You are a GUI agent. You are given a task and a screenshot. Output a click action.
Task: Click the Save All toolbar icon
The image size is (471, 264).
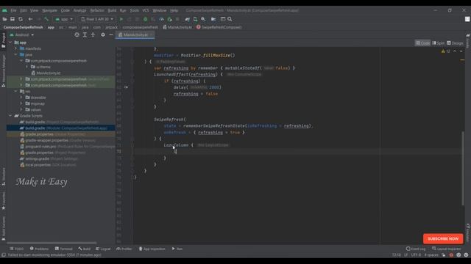tap(13, 19)
